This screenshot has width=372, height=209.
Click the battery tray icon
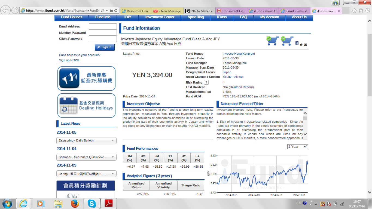[x=336, y=204]
